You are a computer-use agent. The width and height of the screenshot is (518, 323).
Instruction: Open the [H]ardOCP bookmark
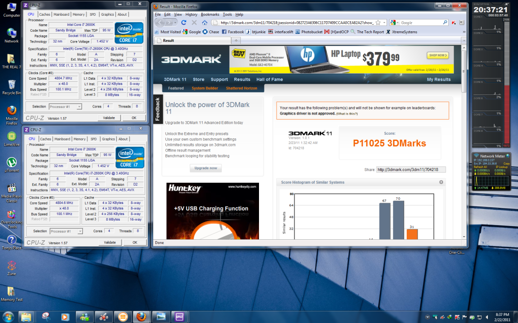click(336, 32)
